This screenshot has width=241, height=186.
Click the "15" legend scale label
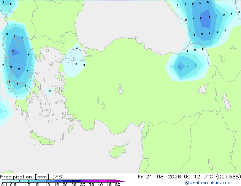56,184
